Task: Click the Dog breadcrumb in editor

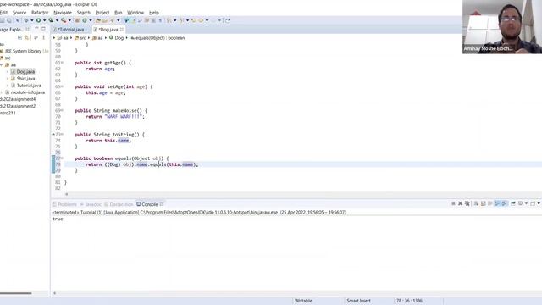Action: [x=116, y=37]
